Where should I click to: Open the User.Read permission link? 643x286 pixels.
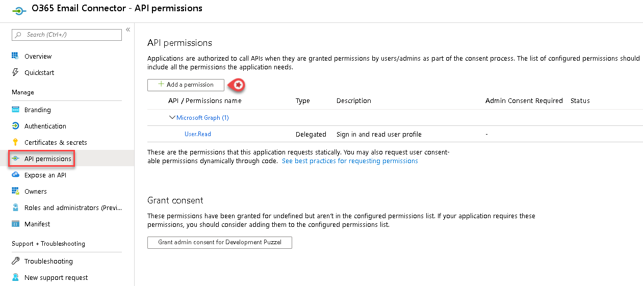click(x=198, y=134)
